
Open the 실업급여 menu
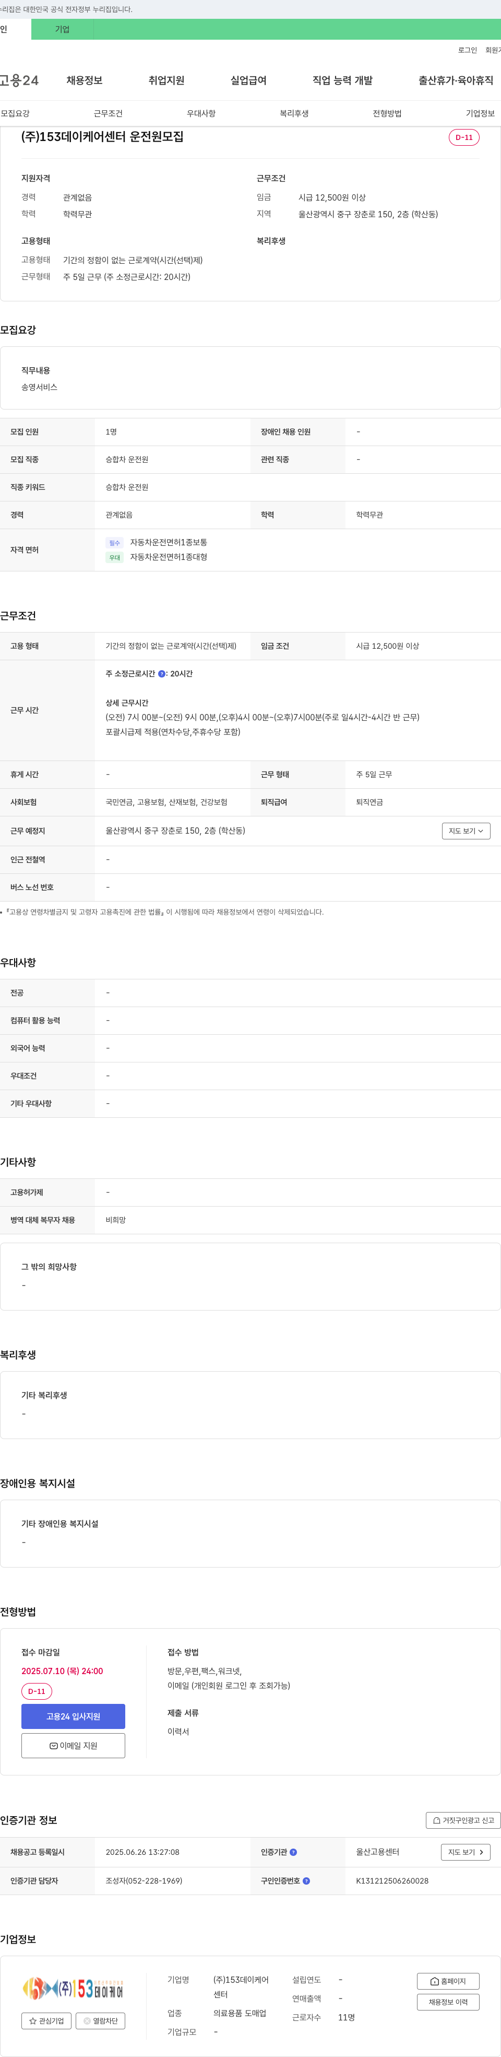248,80
